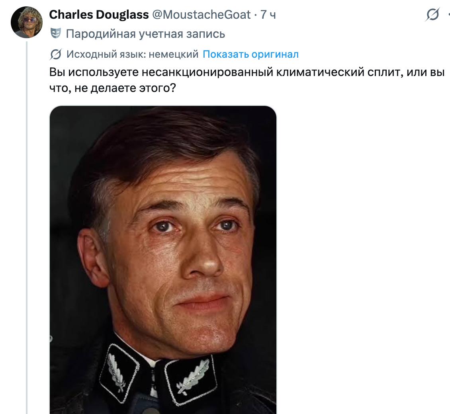The height and width of the screenshot is (414, 450).
Task: Open the Charles Douglass display name link
Action: point(99,15)
